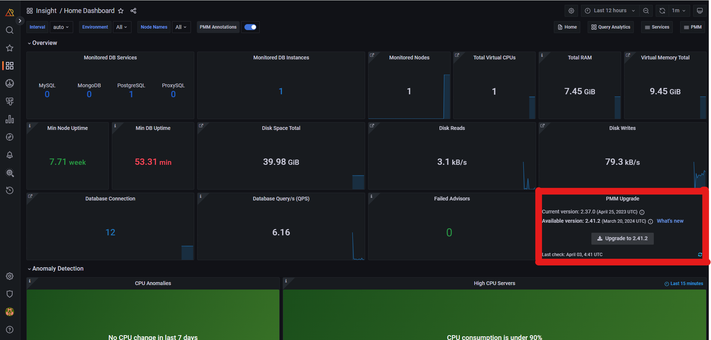Show info for the available version
This screenshot has height=340, width=711.
(650, 222)
